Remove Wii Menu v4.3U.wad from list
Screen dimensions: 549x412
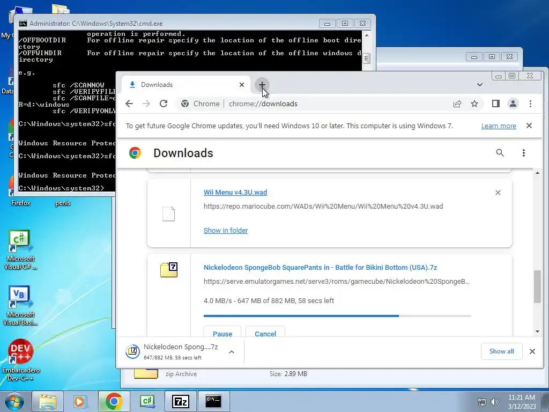(x=498, y=193)
